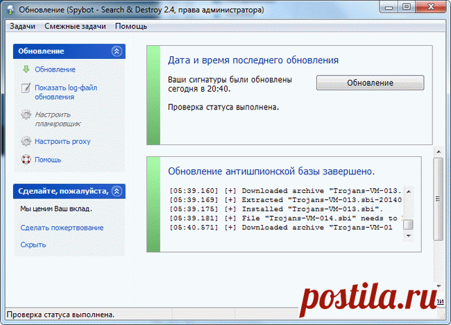
Task: Click the log line File "Trojans-VM-014.sbi" needs
Action: 285,218
